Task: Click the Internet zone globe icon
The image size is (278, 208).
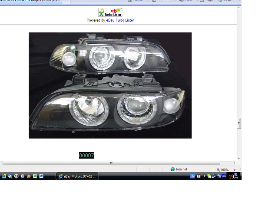Action: point(172,169)
